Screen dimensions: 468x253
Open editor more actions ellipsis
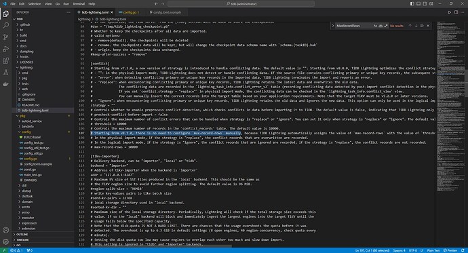(463, 12)
